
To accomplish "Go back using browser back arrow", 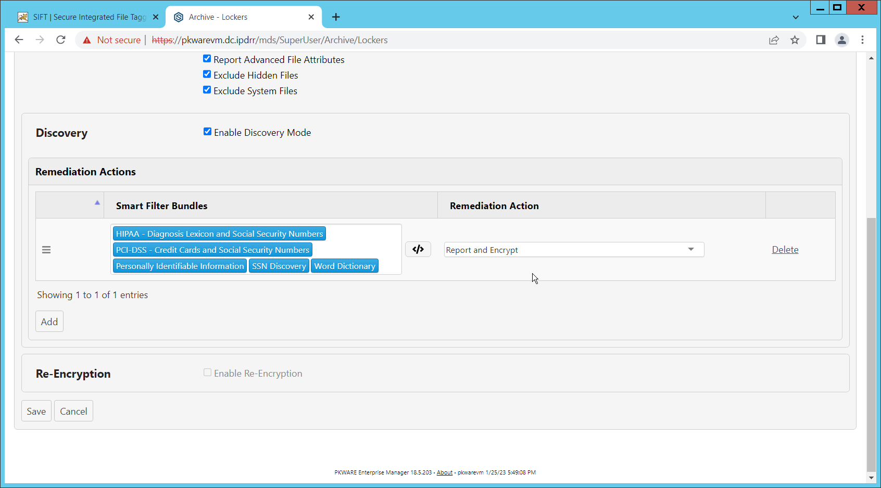I will (x=19, y=40).
